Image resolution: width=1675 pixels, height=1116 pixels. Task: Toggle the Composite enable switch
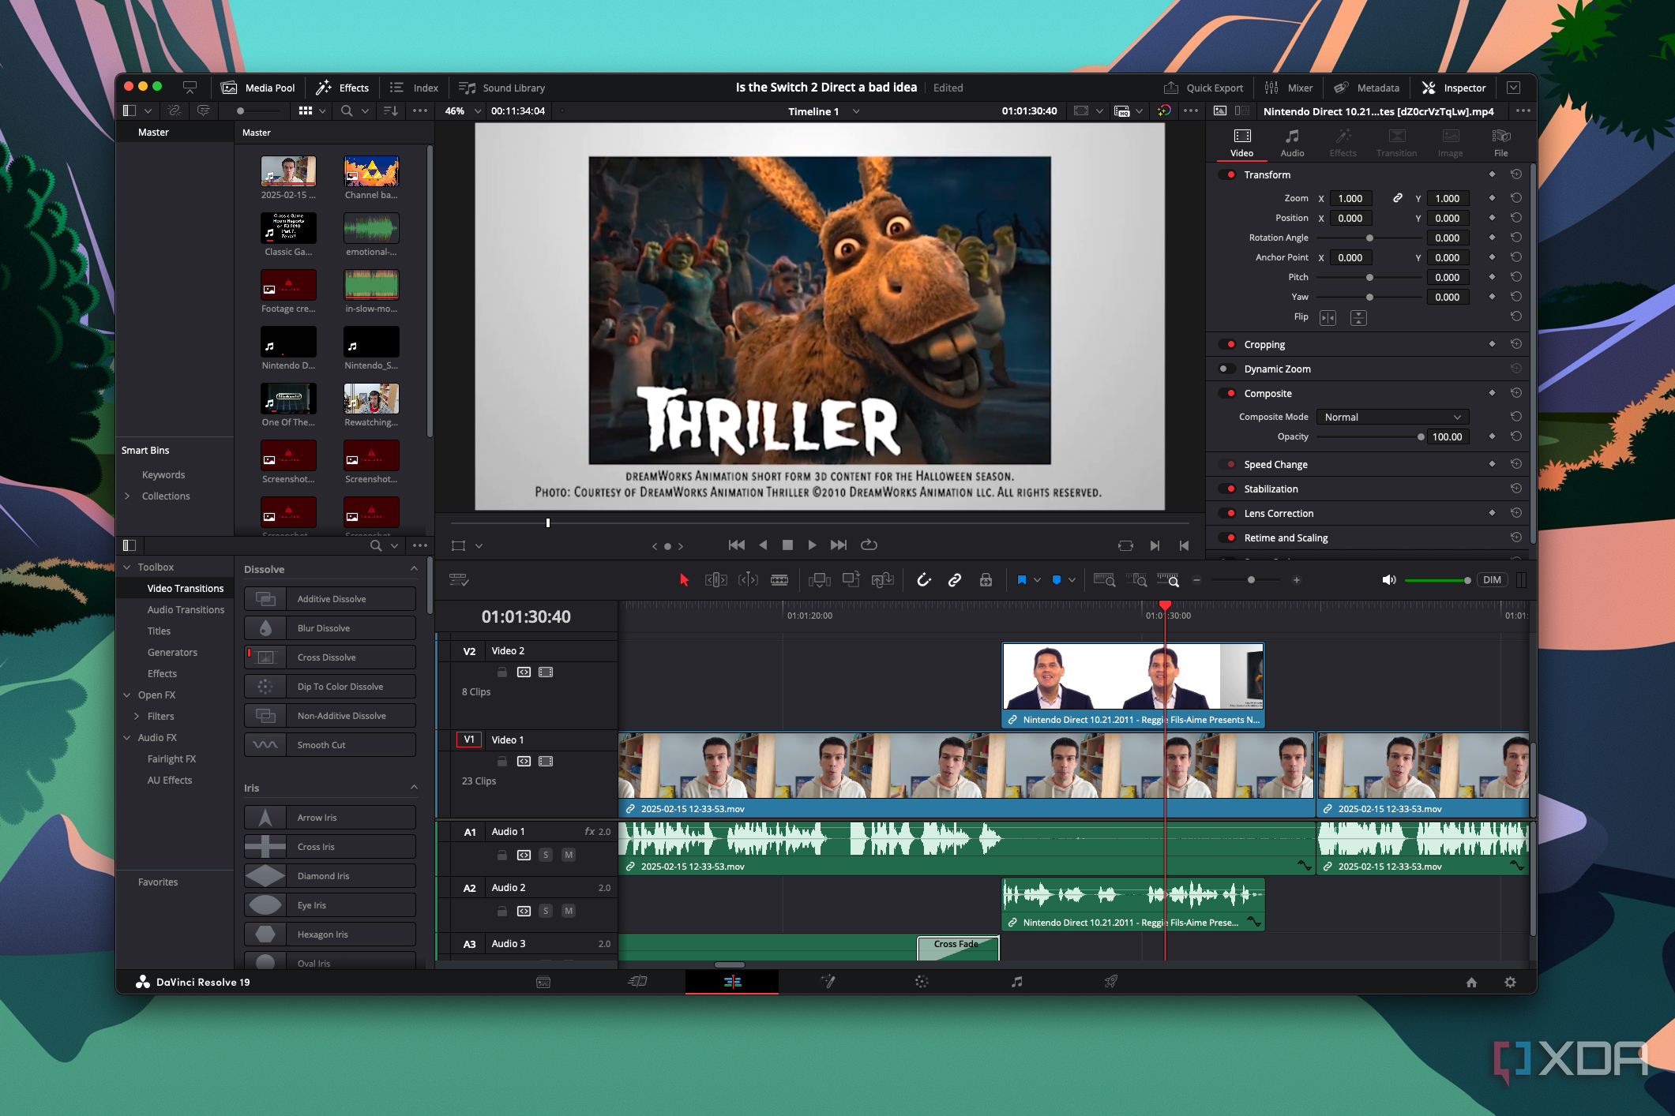(1227, 393)
